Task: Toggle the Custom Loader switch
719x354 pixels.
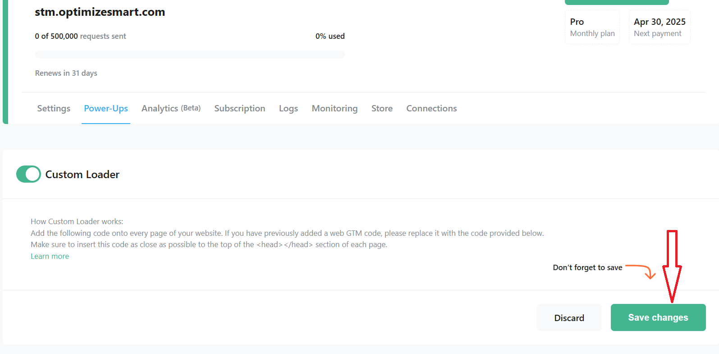Action: 28,174
